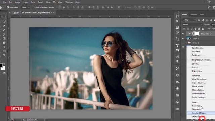Click the padlock Lock all icon
The height and width of the screenshot is (121, 215).
coord(203,29)
